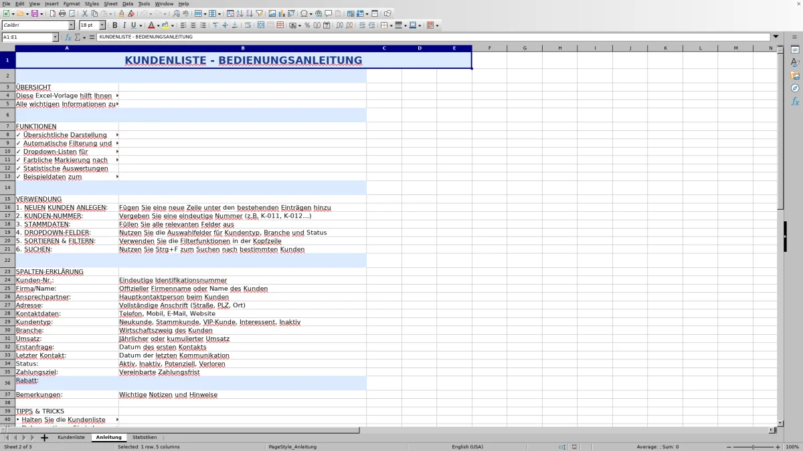Click 'English (USA)' in status bar

tap(467, 446)
